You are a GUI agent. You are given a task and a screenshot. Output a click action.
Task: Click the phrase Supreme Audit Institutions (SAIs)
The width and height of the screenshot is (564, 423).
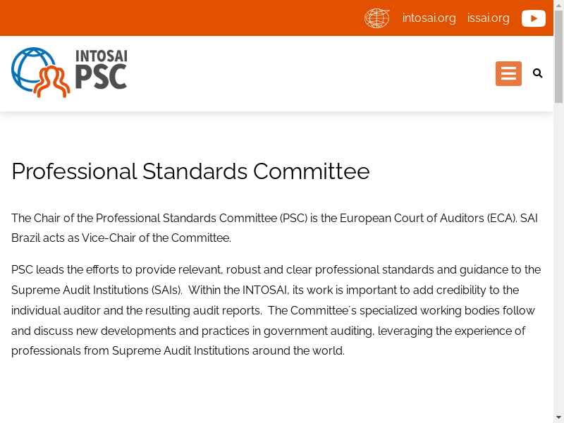click(x=97, y=290)
